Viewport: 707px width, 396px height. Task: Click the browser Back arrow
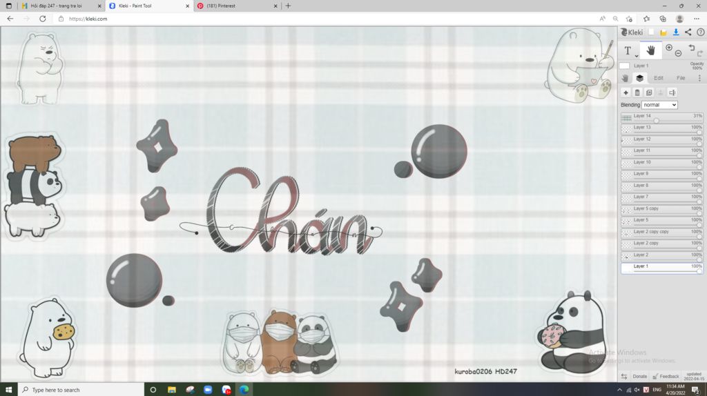pos(10,19)
